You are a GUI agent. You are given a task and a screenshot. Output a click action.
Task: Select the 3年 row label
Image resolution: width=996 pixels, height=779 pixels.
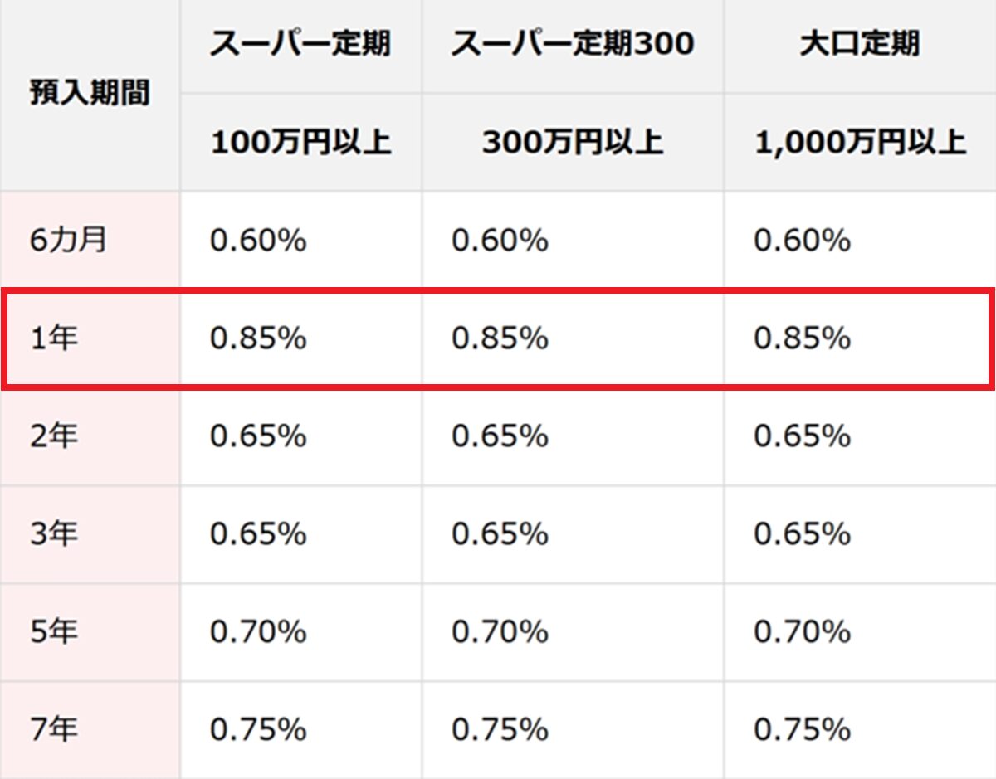53,533
